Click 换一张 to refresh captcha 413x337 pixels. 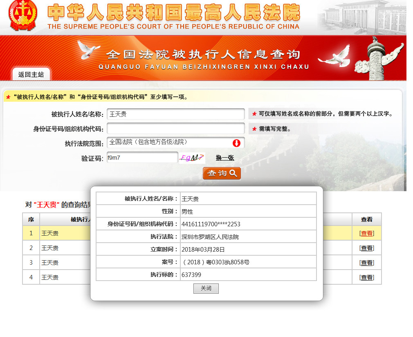pyautogui.click(x=225, y=158)
